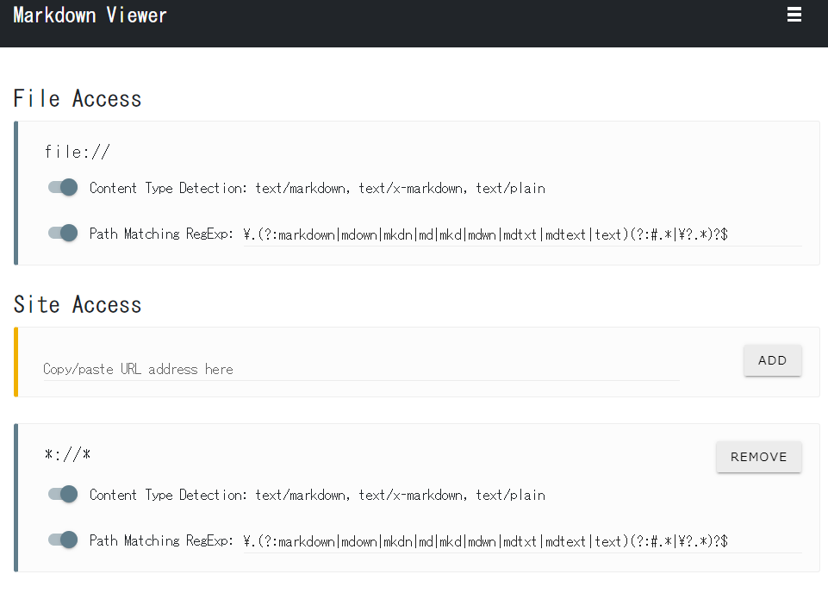Screen dimensions: 828x593
Task: Focus the *://* path RegExp text field
Action: tap(521, 541)
